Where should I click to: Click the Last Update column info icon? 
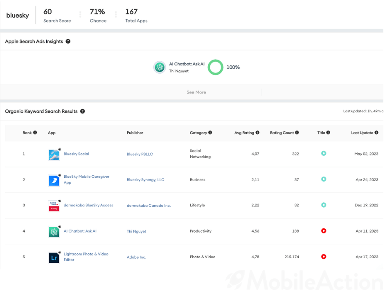click(376, 133)
